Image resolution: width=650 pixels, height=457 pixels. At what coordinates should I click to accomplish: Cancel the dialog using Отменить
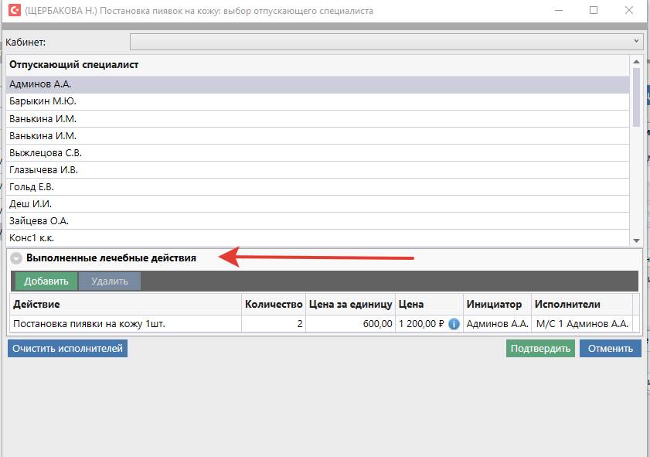pyautogui.click(x=610, y=349)
